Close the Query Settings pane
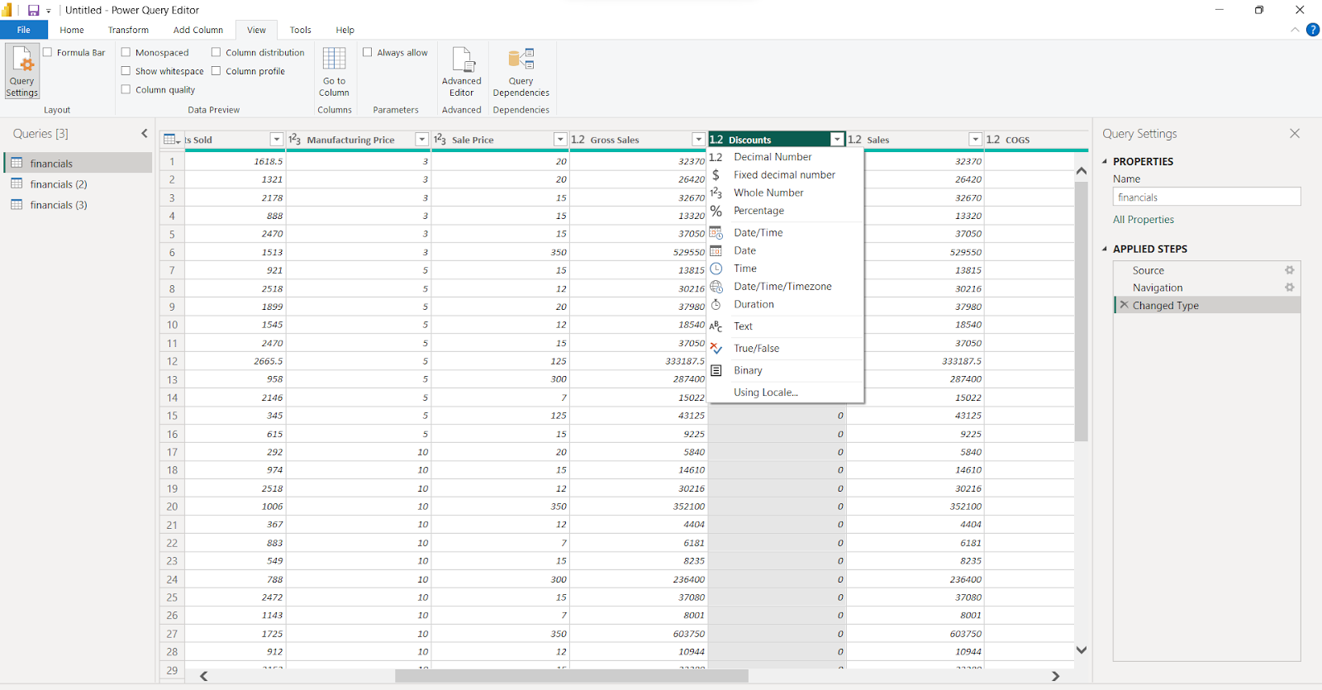1322x690 pixels. click(x=1295, y=133)
